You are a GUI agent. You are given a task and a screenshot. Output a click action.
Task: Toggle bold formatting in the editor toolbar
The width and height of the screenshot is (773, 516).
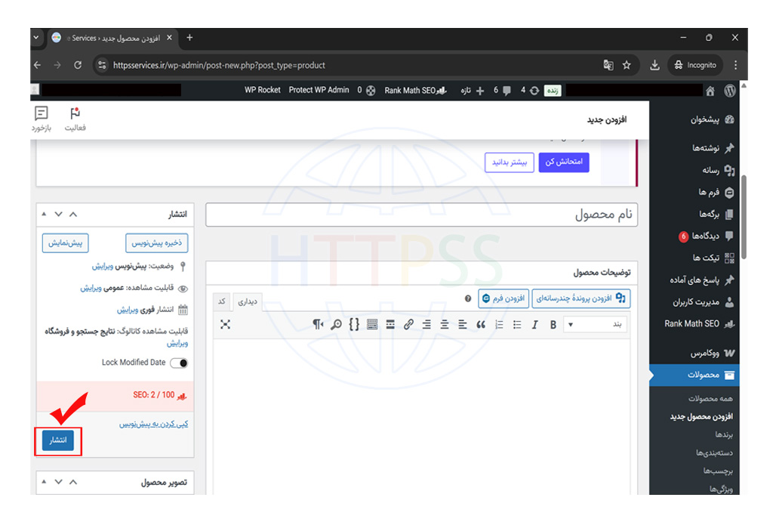[553, 324]
